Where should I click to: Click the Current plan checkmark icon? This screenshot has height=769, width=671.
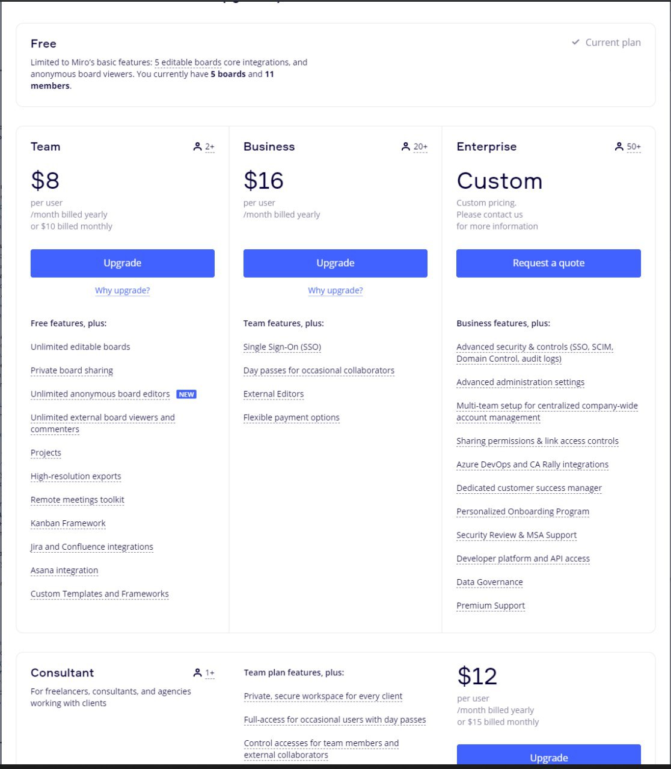click(575, 43)
